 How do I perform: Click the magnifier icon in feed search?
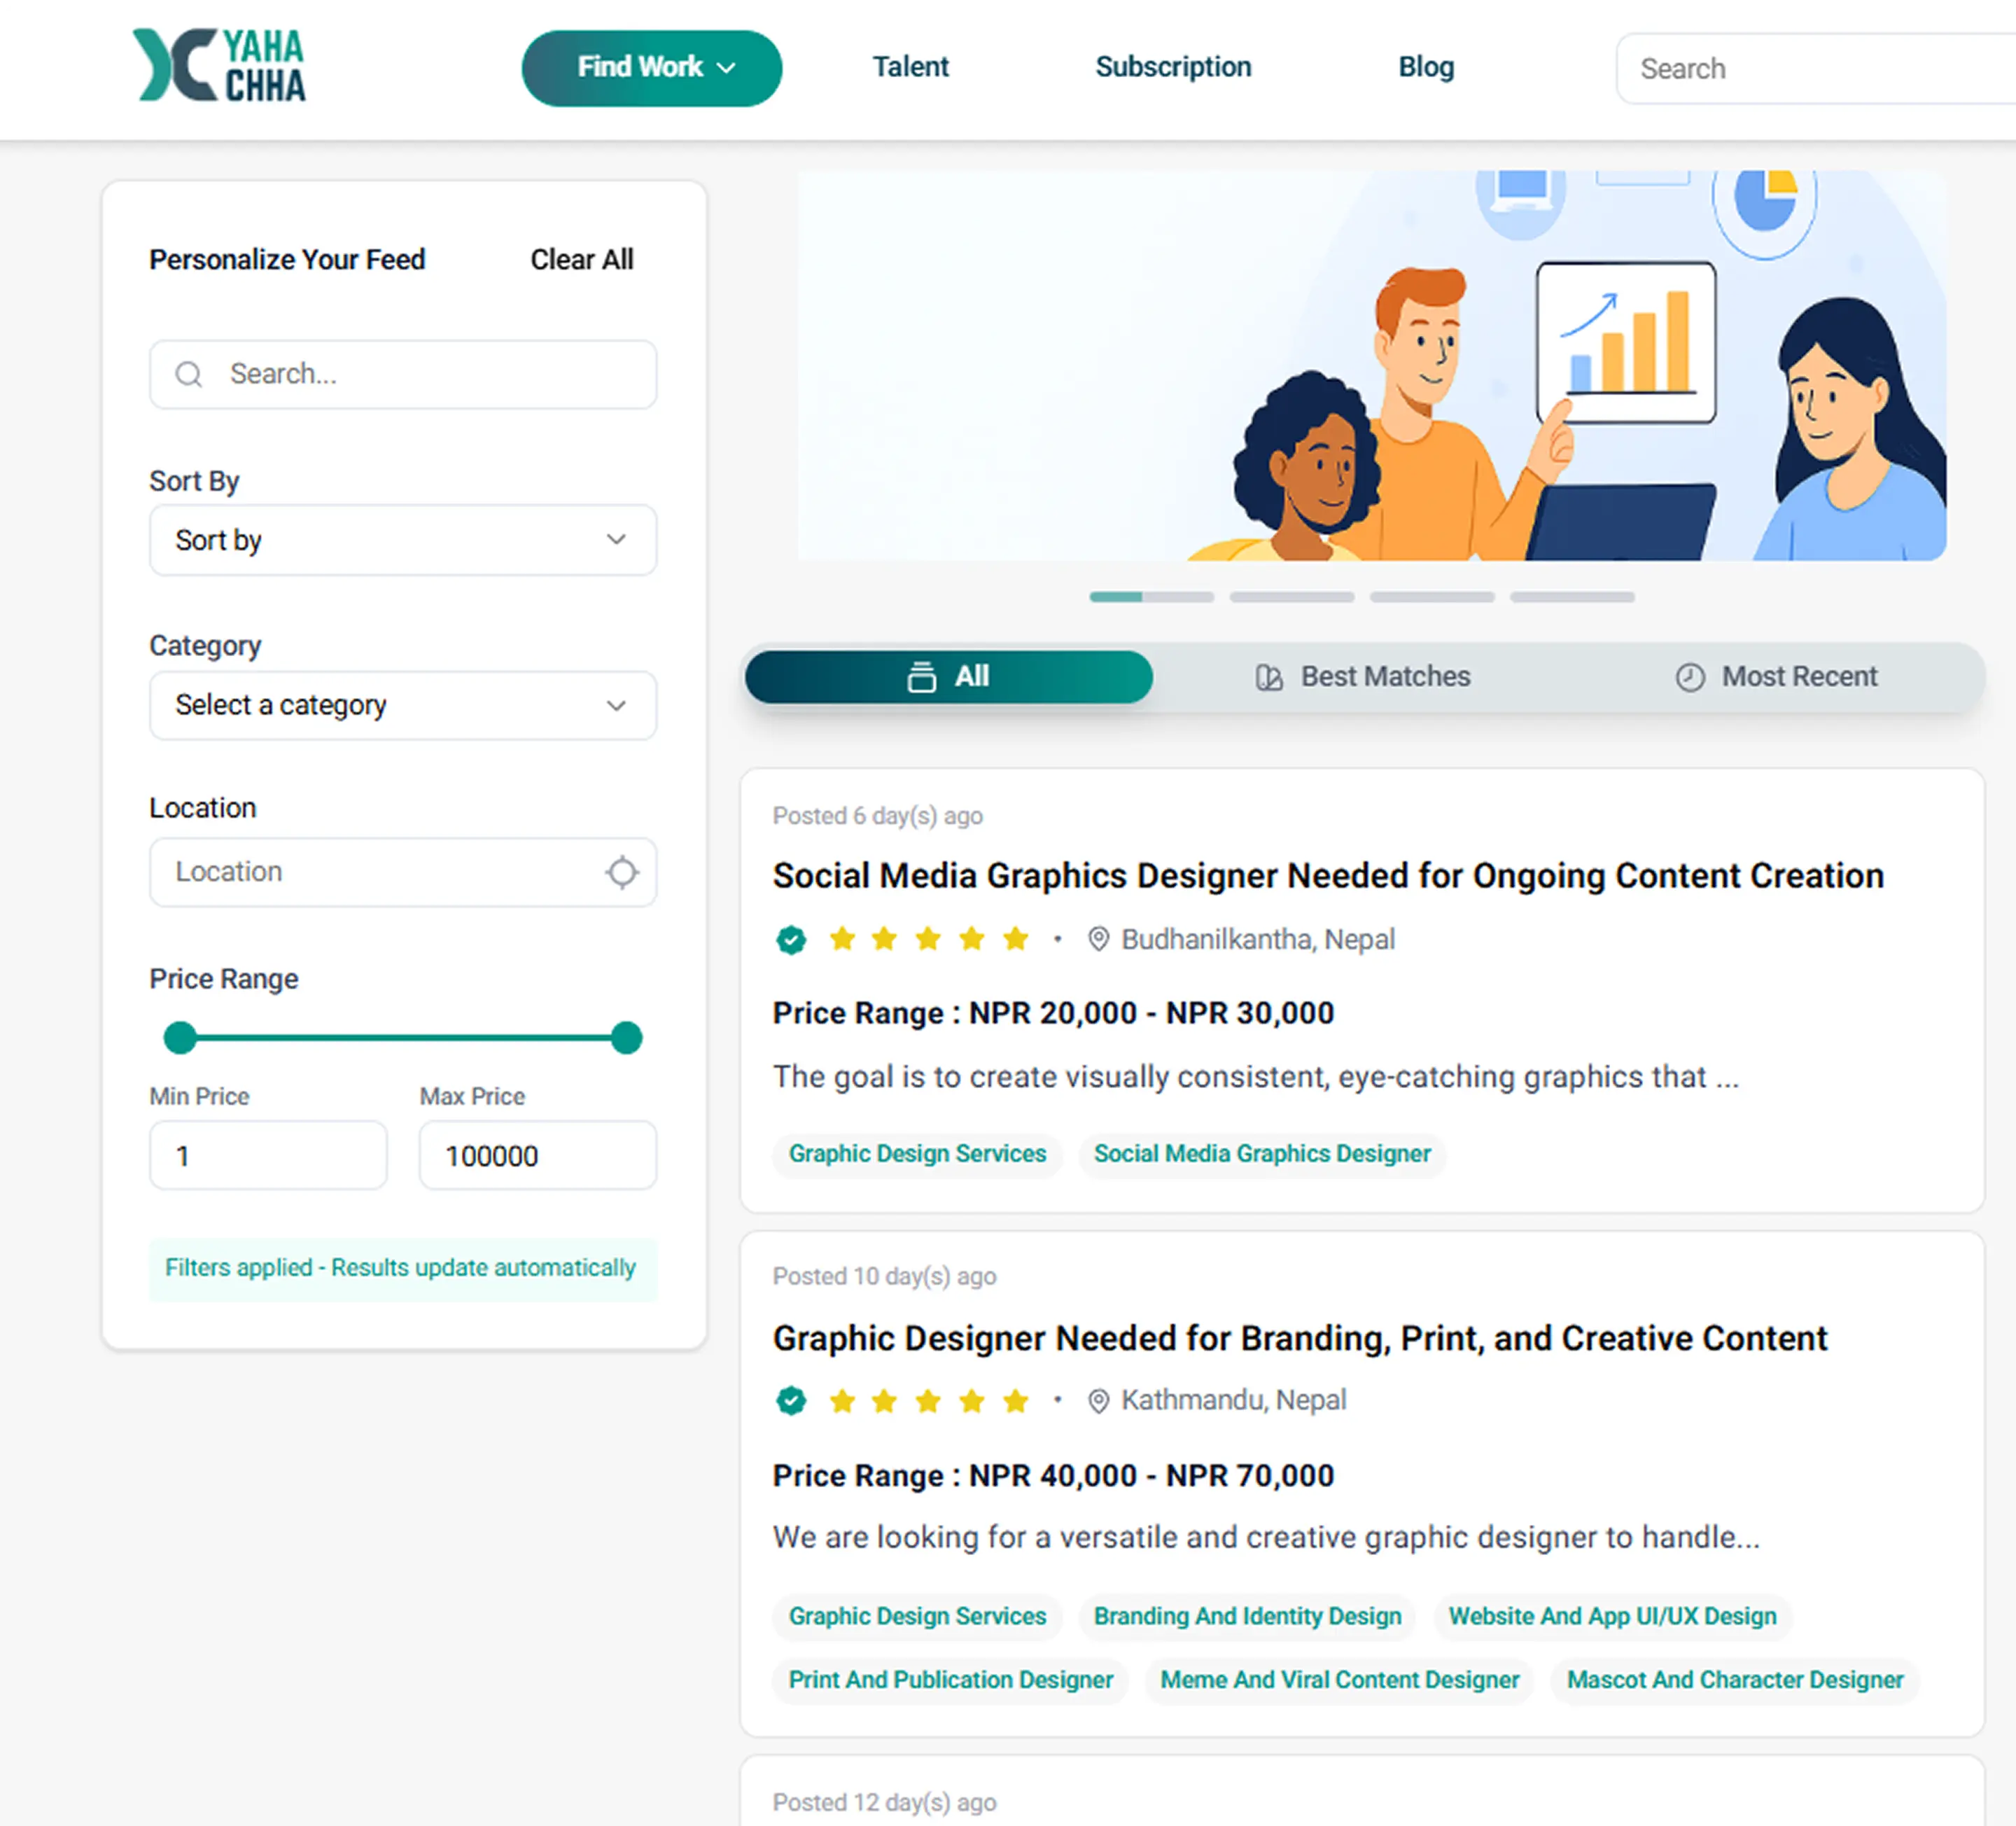188,374
